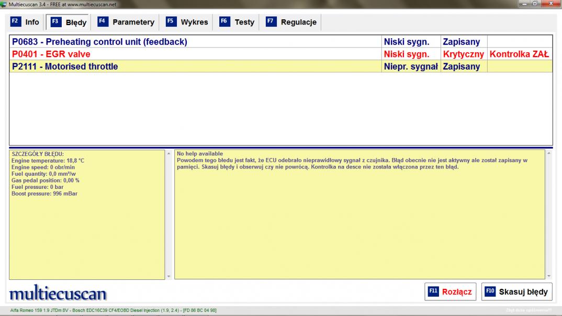Open the Info tab
Image resolution: width=562 pixels, height=316 pixels.
[x=25, y=22]
